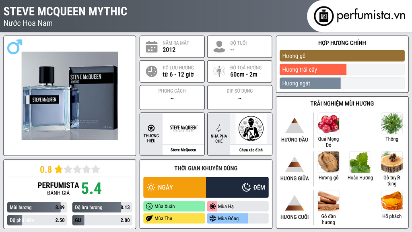The image size is (412, 232).
Task: Click the Steve McQueen Mythic page title
Action: coord(65,11)
